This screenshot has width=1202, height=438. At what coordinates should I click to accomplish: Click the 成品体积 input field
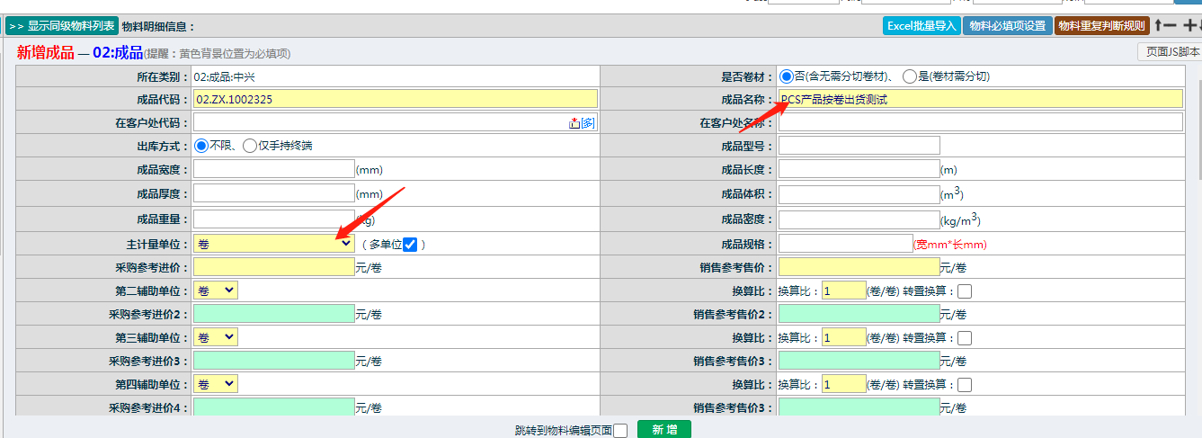coord(859,194)
